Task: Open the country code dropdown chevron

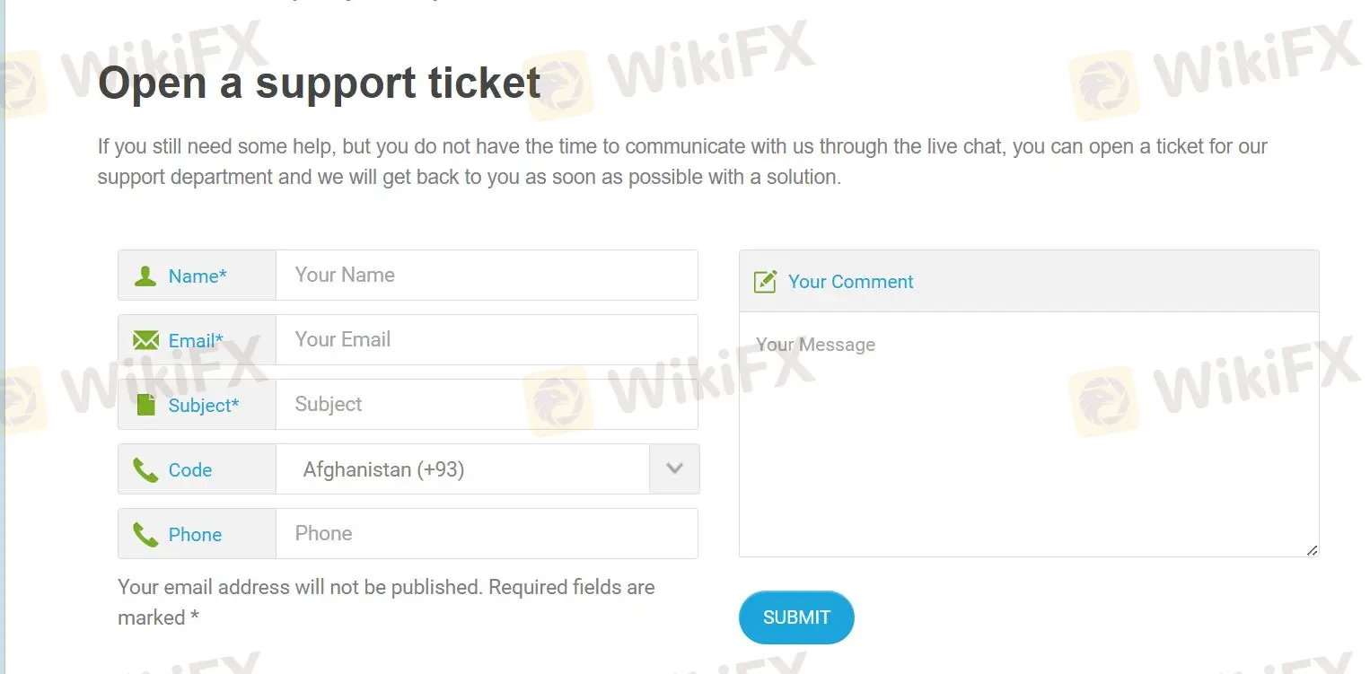Action: [673, 468]
